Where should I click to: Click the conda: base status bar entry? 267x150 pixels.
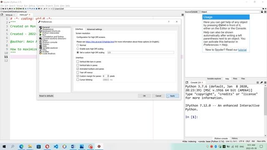[211, 141]
